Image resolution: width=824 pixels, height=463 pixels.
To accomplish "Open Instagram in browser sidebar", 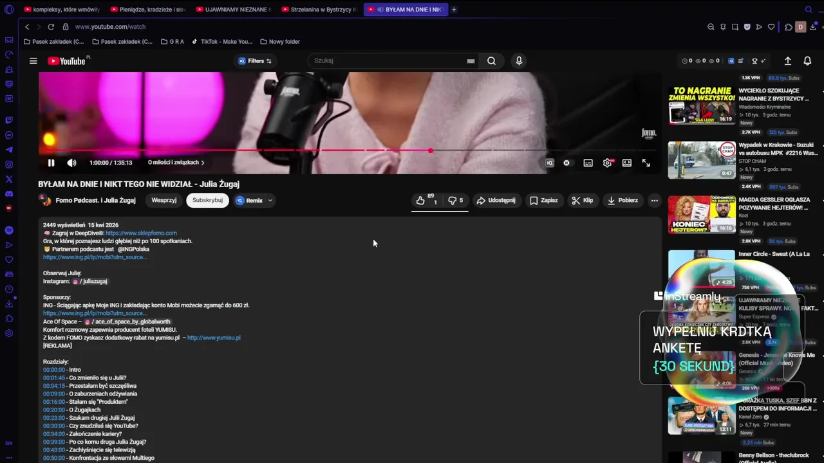I will (9, 165).
